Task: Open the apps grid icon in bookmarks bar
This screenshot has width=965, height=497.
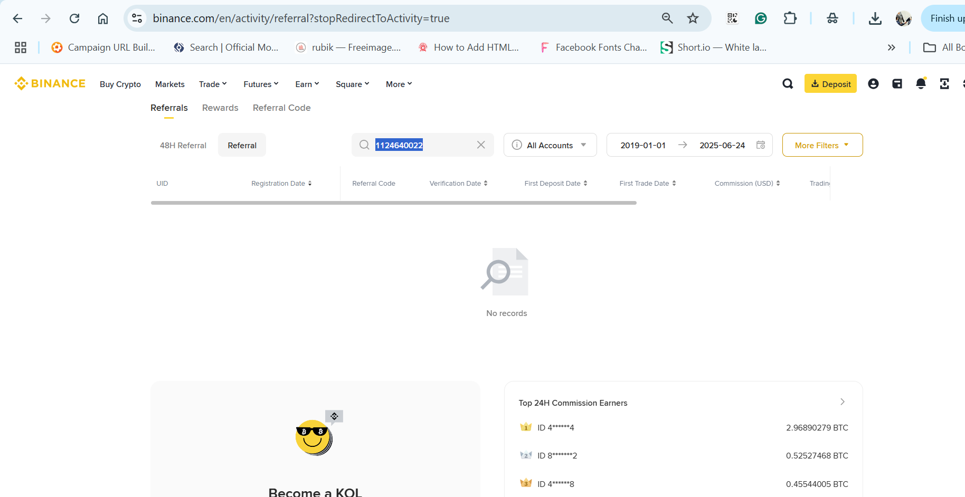Action: pyautogui.click(x=21, y=47)
